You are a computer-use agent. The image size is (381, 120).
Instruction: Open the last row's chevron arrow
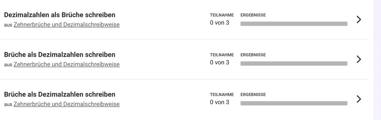[359, 99]
